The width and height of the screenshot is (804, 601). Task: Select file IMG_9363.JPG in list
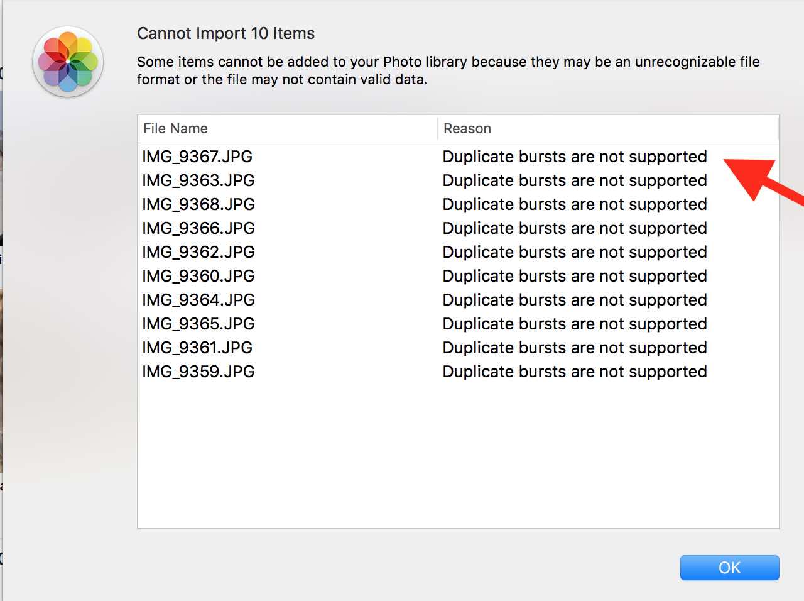pyautogui.click(x=198, y=180)
